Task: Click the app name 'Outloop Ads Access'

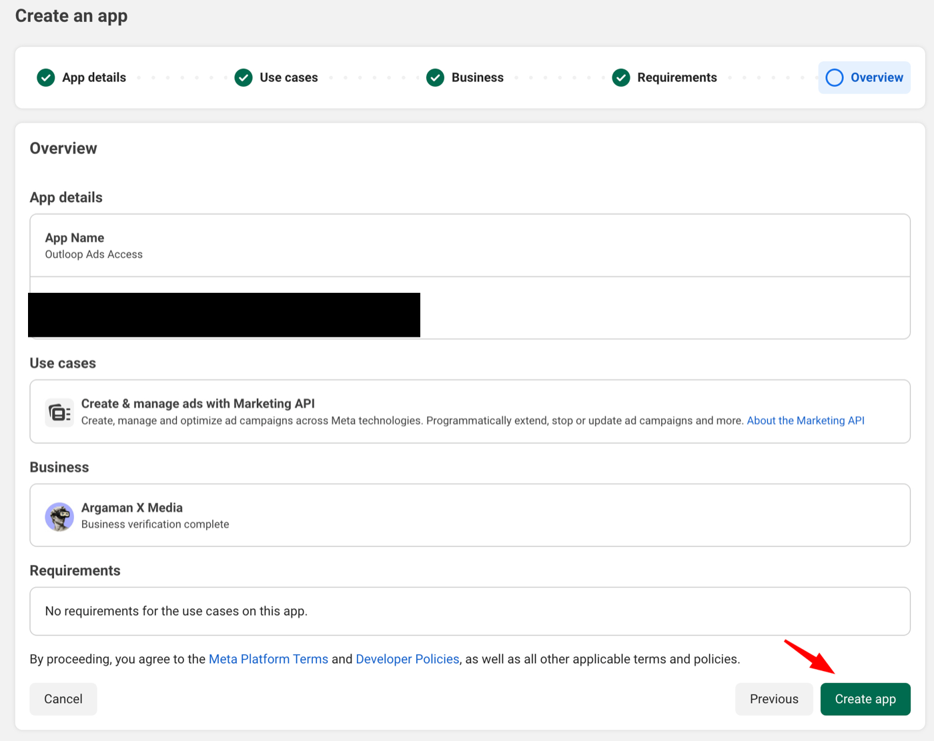Action: (x=94, y=255)
